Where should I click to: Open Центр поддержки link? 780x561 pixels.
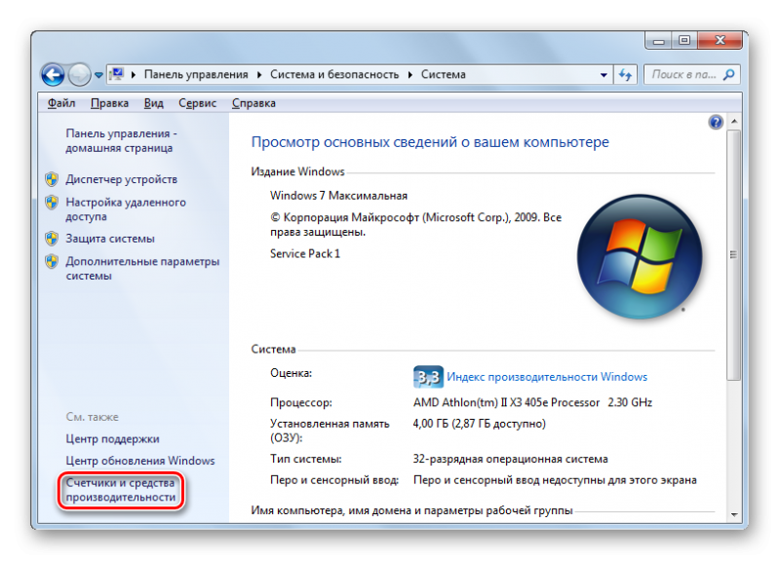click(112, 438)
